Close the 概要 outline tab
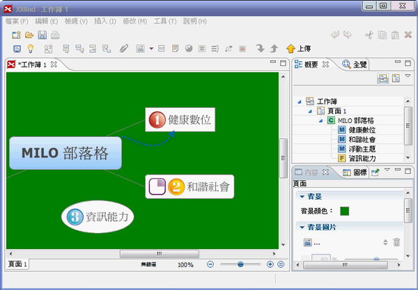418x290 pixels. (326, 65)
